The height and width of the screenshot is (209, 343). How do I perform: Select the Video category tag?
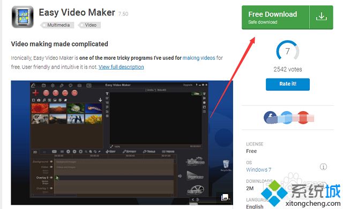pos(90,25)
